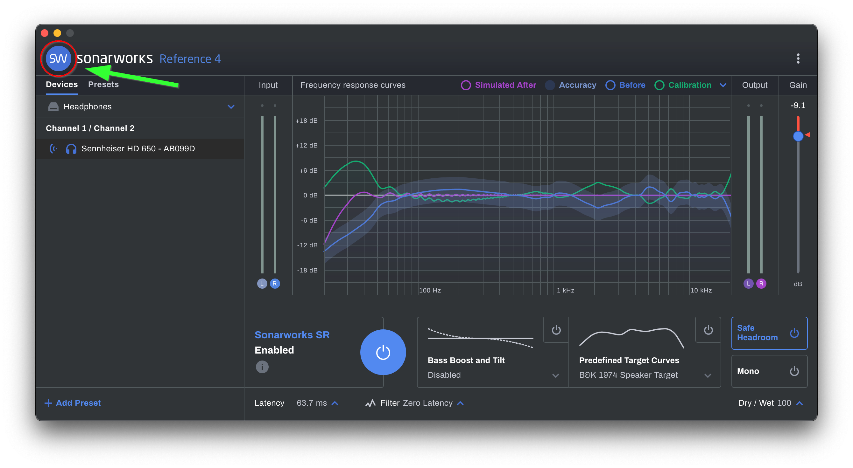Click the filter waveform icon
The height and width of the screenshot is (468, 853).
[x=370, y=403]
